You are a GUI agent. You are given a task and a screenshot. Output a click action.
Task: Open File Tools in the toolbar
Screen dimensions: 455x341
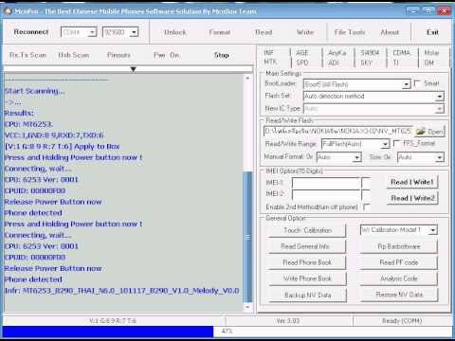tap(350, 32)
